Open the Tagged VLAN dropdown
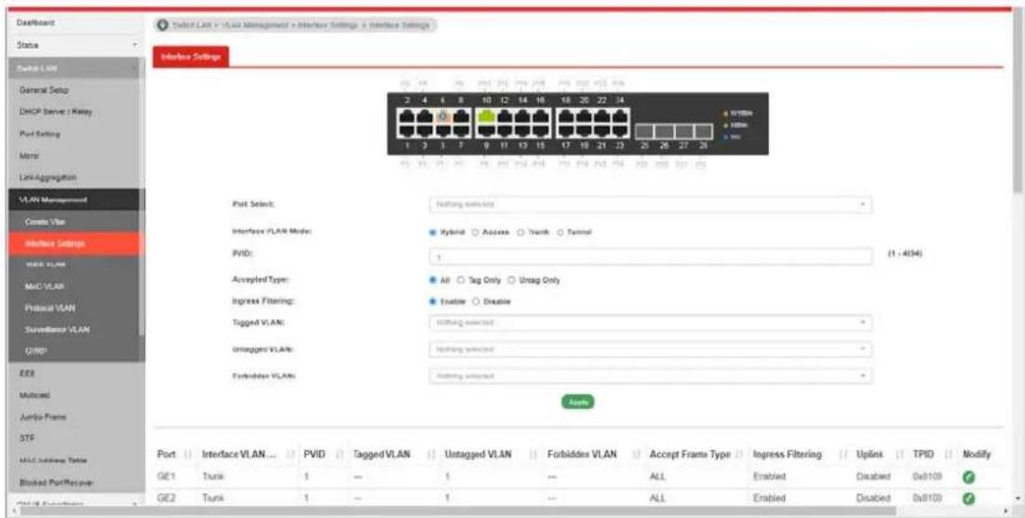This screenshot has width=1025, height=518. pyautogui.click(x=651, y=322)
